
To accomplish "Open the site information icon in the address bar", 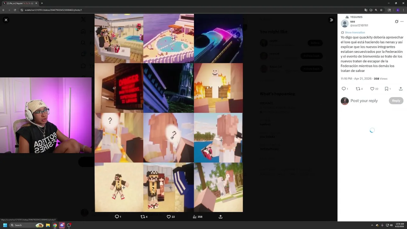I will 22,10.
